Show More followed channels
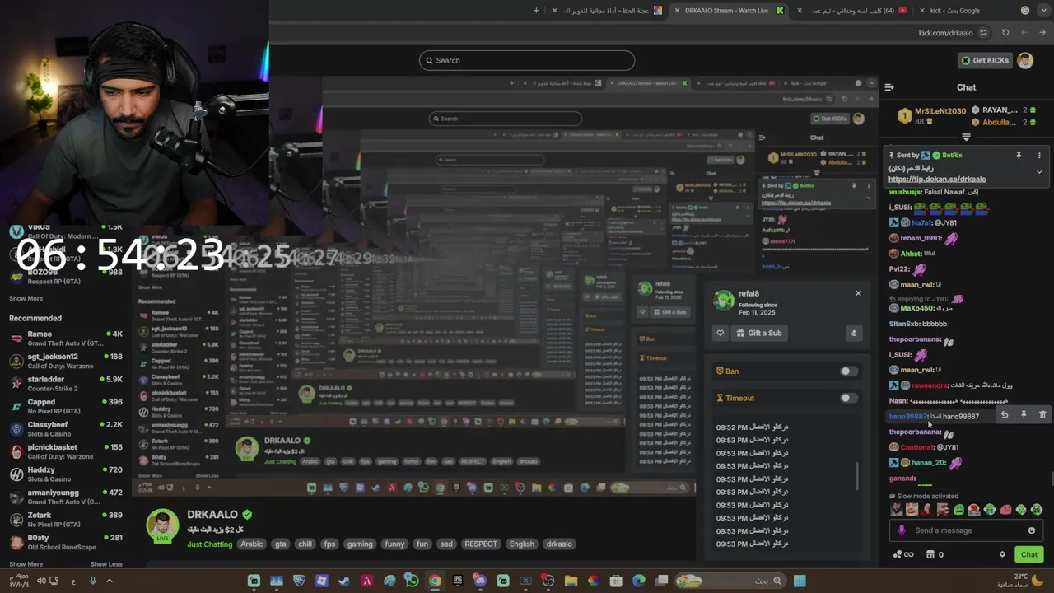This screenshot has height=593, width=1054. [x=26, y=298]
